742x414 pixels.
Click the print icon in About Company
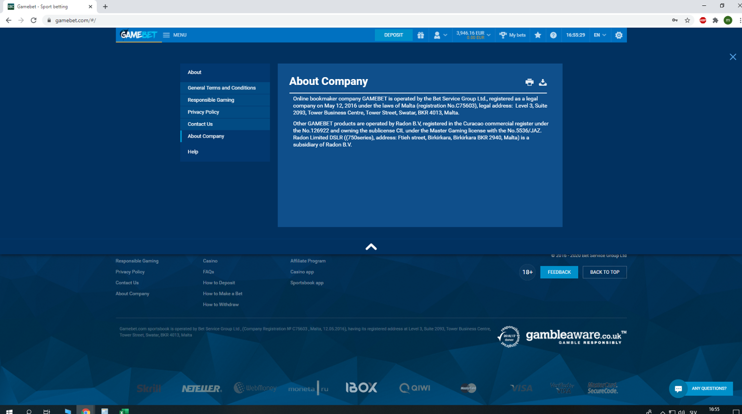point(529,83)
